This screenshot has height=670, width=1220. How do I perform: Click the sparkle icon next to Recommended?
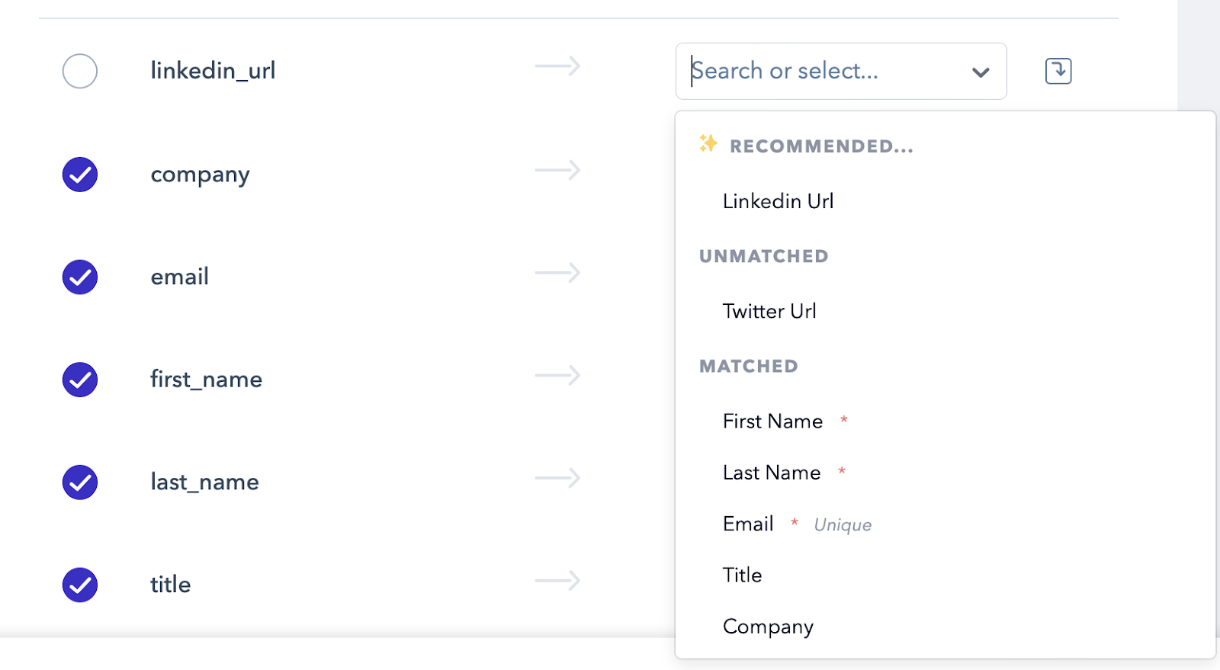[x=708, y=143]
